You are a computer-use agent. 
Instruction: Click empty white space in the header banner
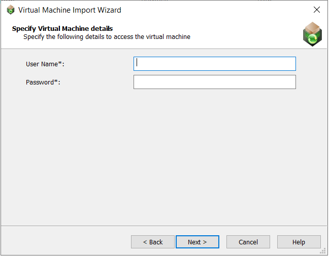[244, 33]
